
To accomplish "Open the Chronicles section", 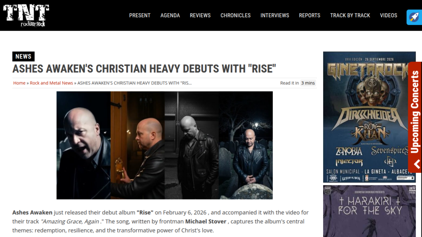I will point(235,16).
